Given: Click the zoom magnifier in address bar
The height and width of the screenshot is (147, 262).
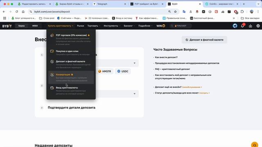Looking at the screenshot, I should pyautogui.click(x=169, y=12).
